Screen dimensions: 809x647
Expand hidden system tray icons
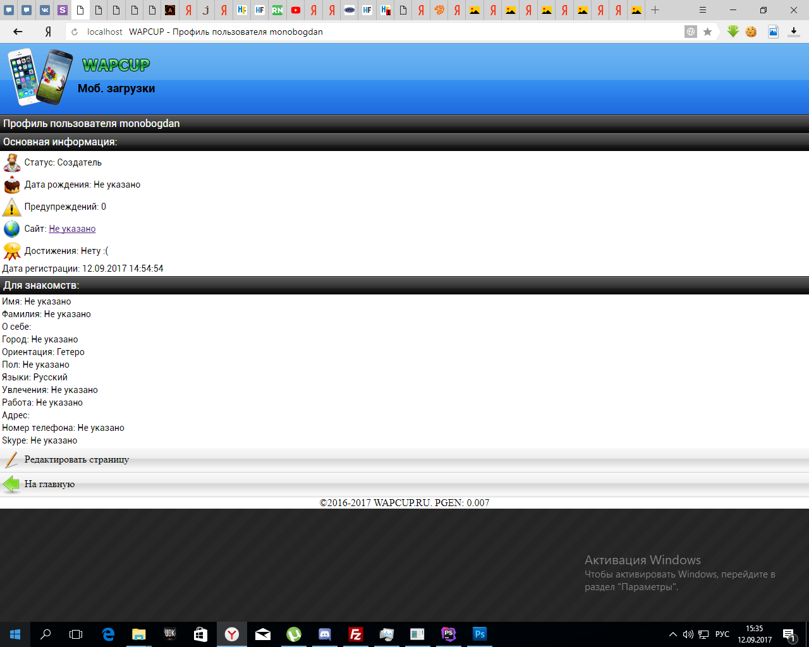672,634
